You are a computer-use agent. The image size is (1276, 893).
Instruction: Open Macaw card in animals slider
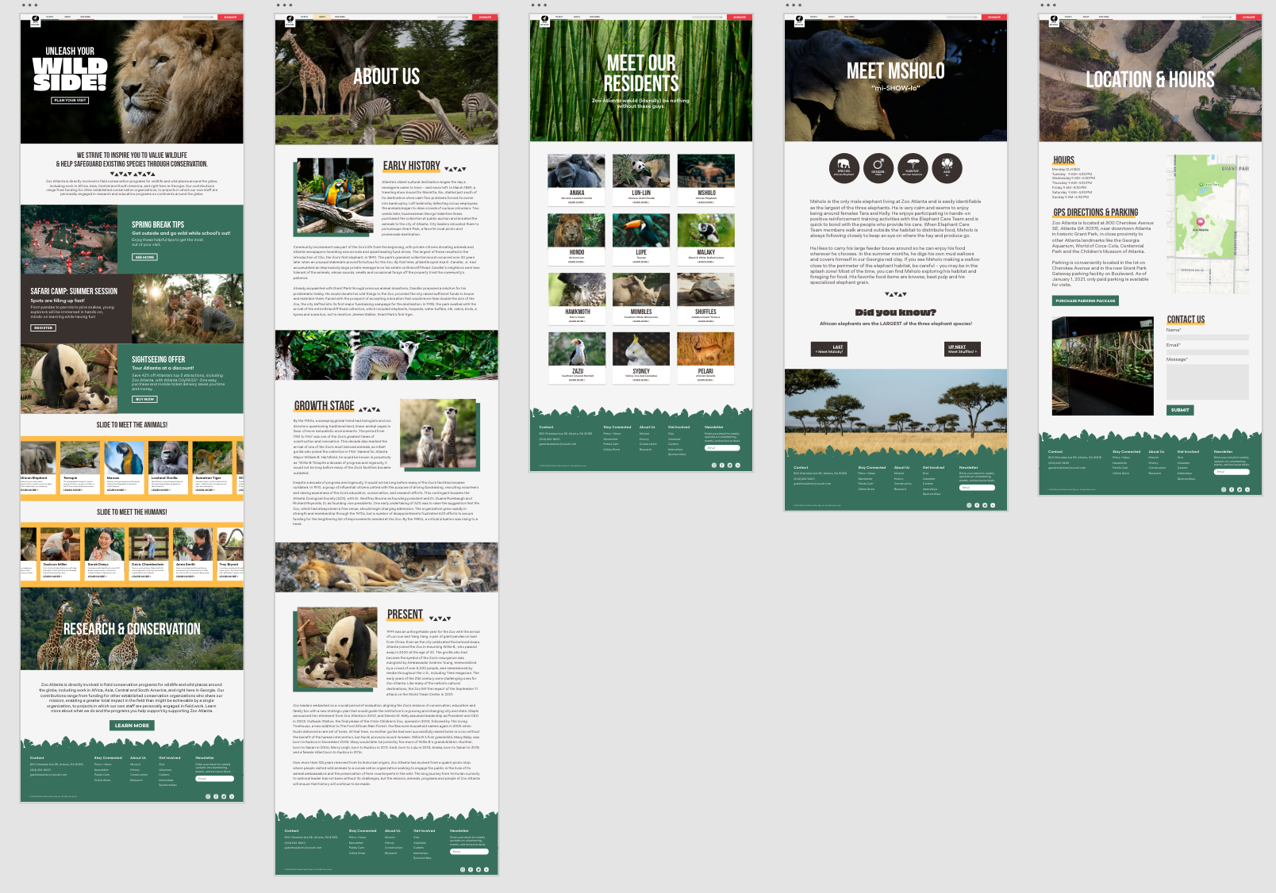[125, 468]
